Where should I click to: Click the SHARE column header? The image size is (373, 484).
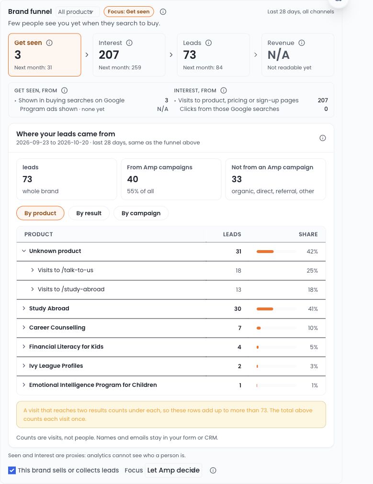click(x=308, y=234)
